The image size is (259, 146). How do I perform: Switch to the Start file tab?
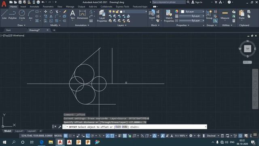point(8,30)
